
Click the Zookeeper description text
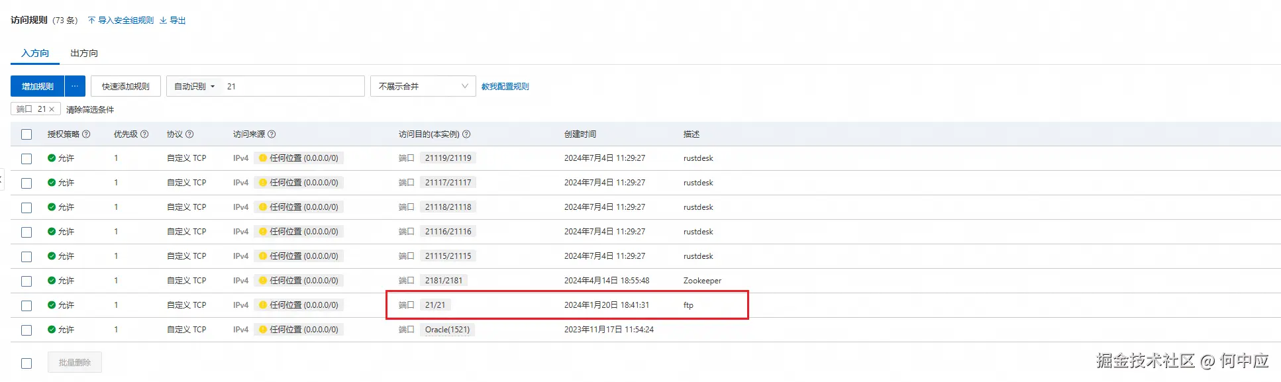702,281
